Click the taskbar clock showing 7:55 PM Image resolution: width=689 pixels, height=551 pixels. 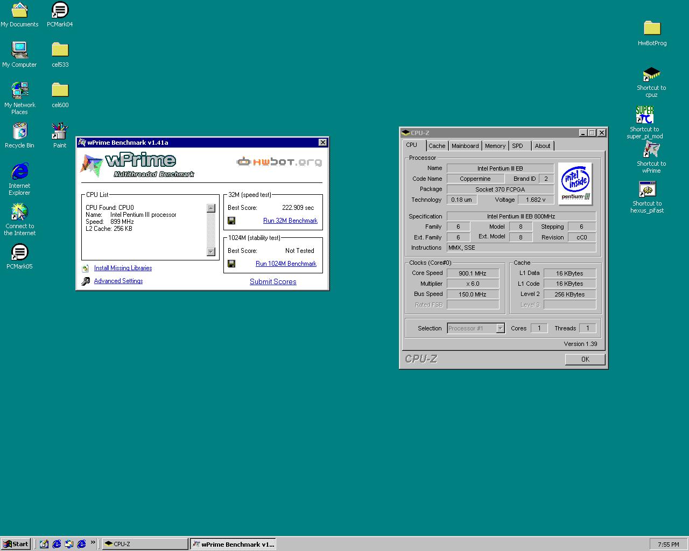pos(668,545)
